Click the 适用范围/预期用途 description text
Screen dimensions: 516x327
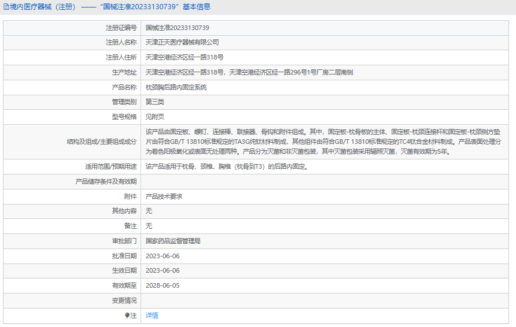point(226,166)
